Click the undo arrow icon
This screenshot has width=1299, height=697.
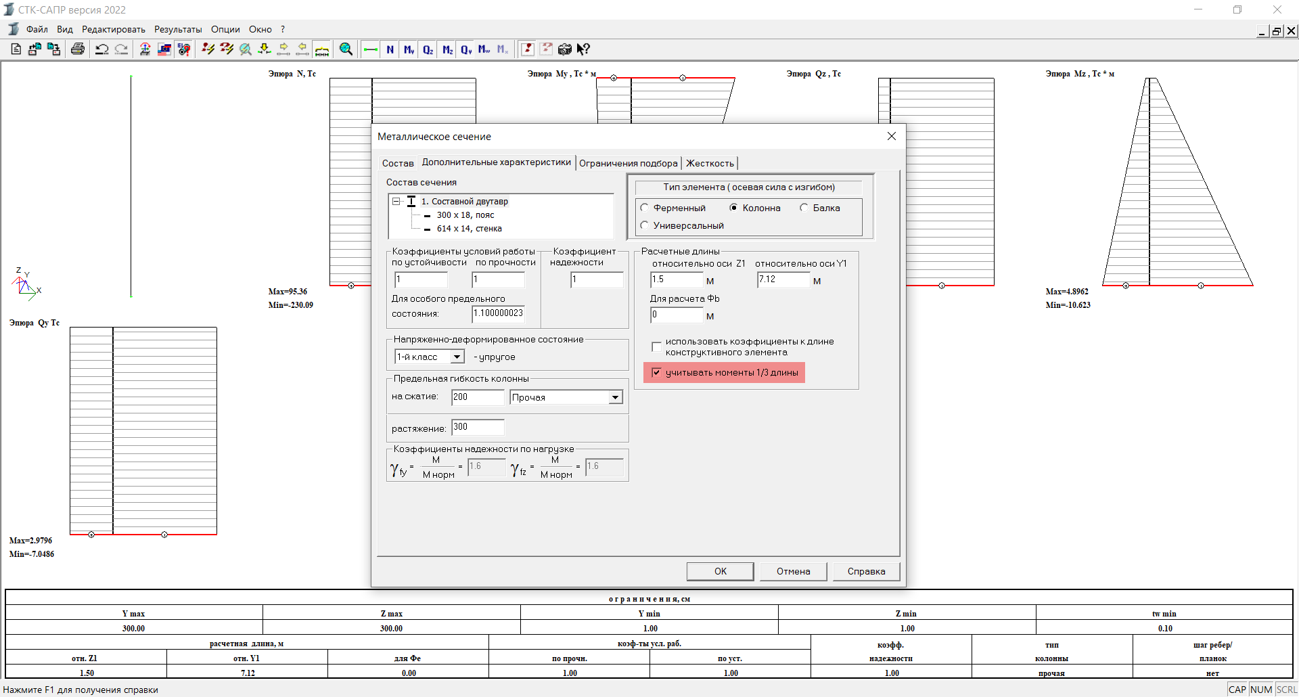tap(101, 49)
